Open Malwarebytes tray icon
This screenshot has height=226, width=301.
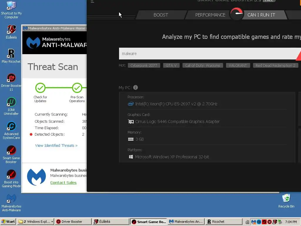254,222
